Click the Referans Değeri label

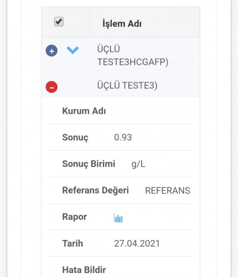click(96, 190)
